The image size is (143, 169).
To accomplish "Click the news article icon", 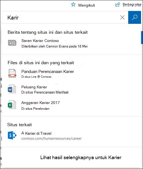I will click(12, 43).
